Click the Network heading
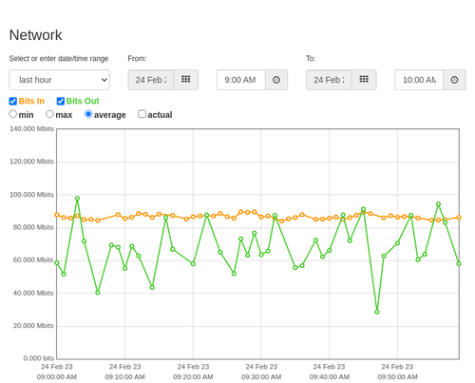 click(35, 35)
